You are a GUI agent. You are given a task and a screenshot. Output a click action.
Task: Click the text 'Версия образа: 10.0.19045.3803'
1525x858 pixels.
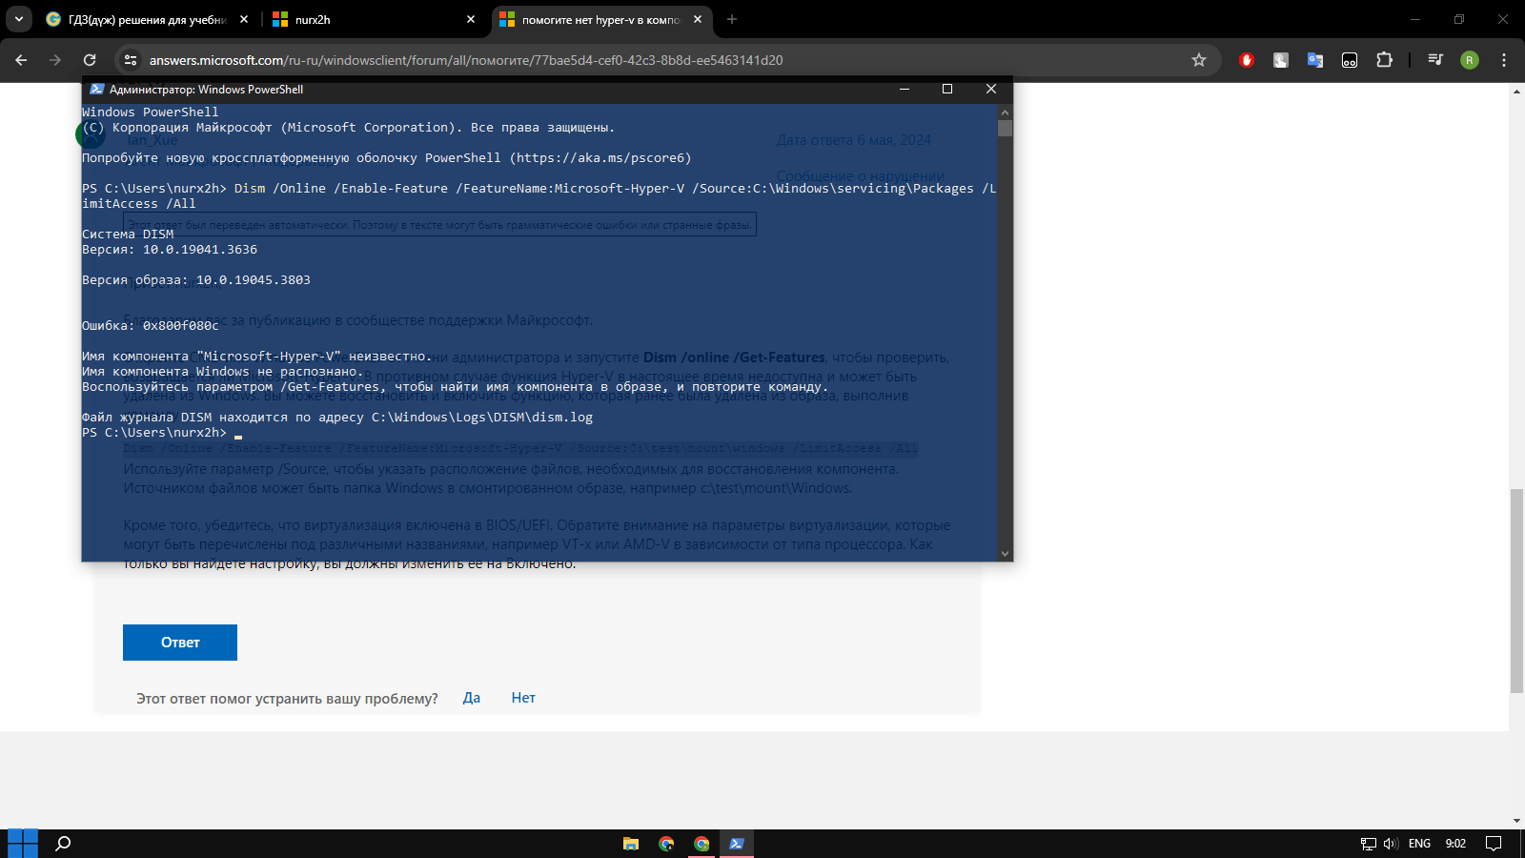[x=196, y=280]
